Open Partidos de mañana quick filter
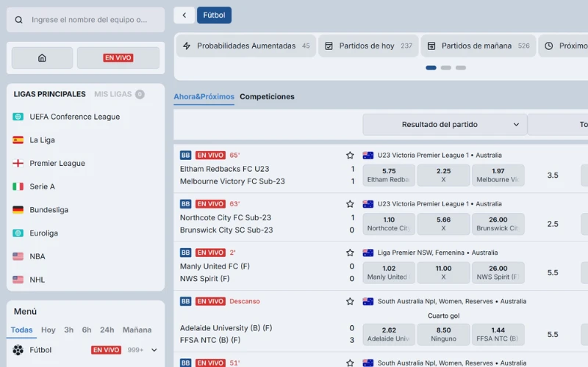This screenshot has height=367, width=588. click(x=478, y=46)
